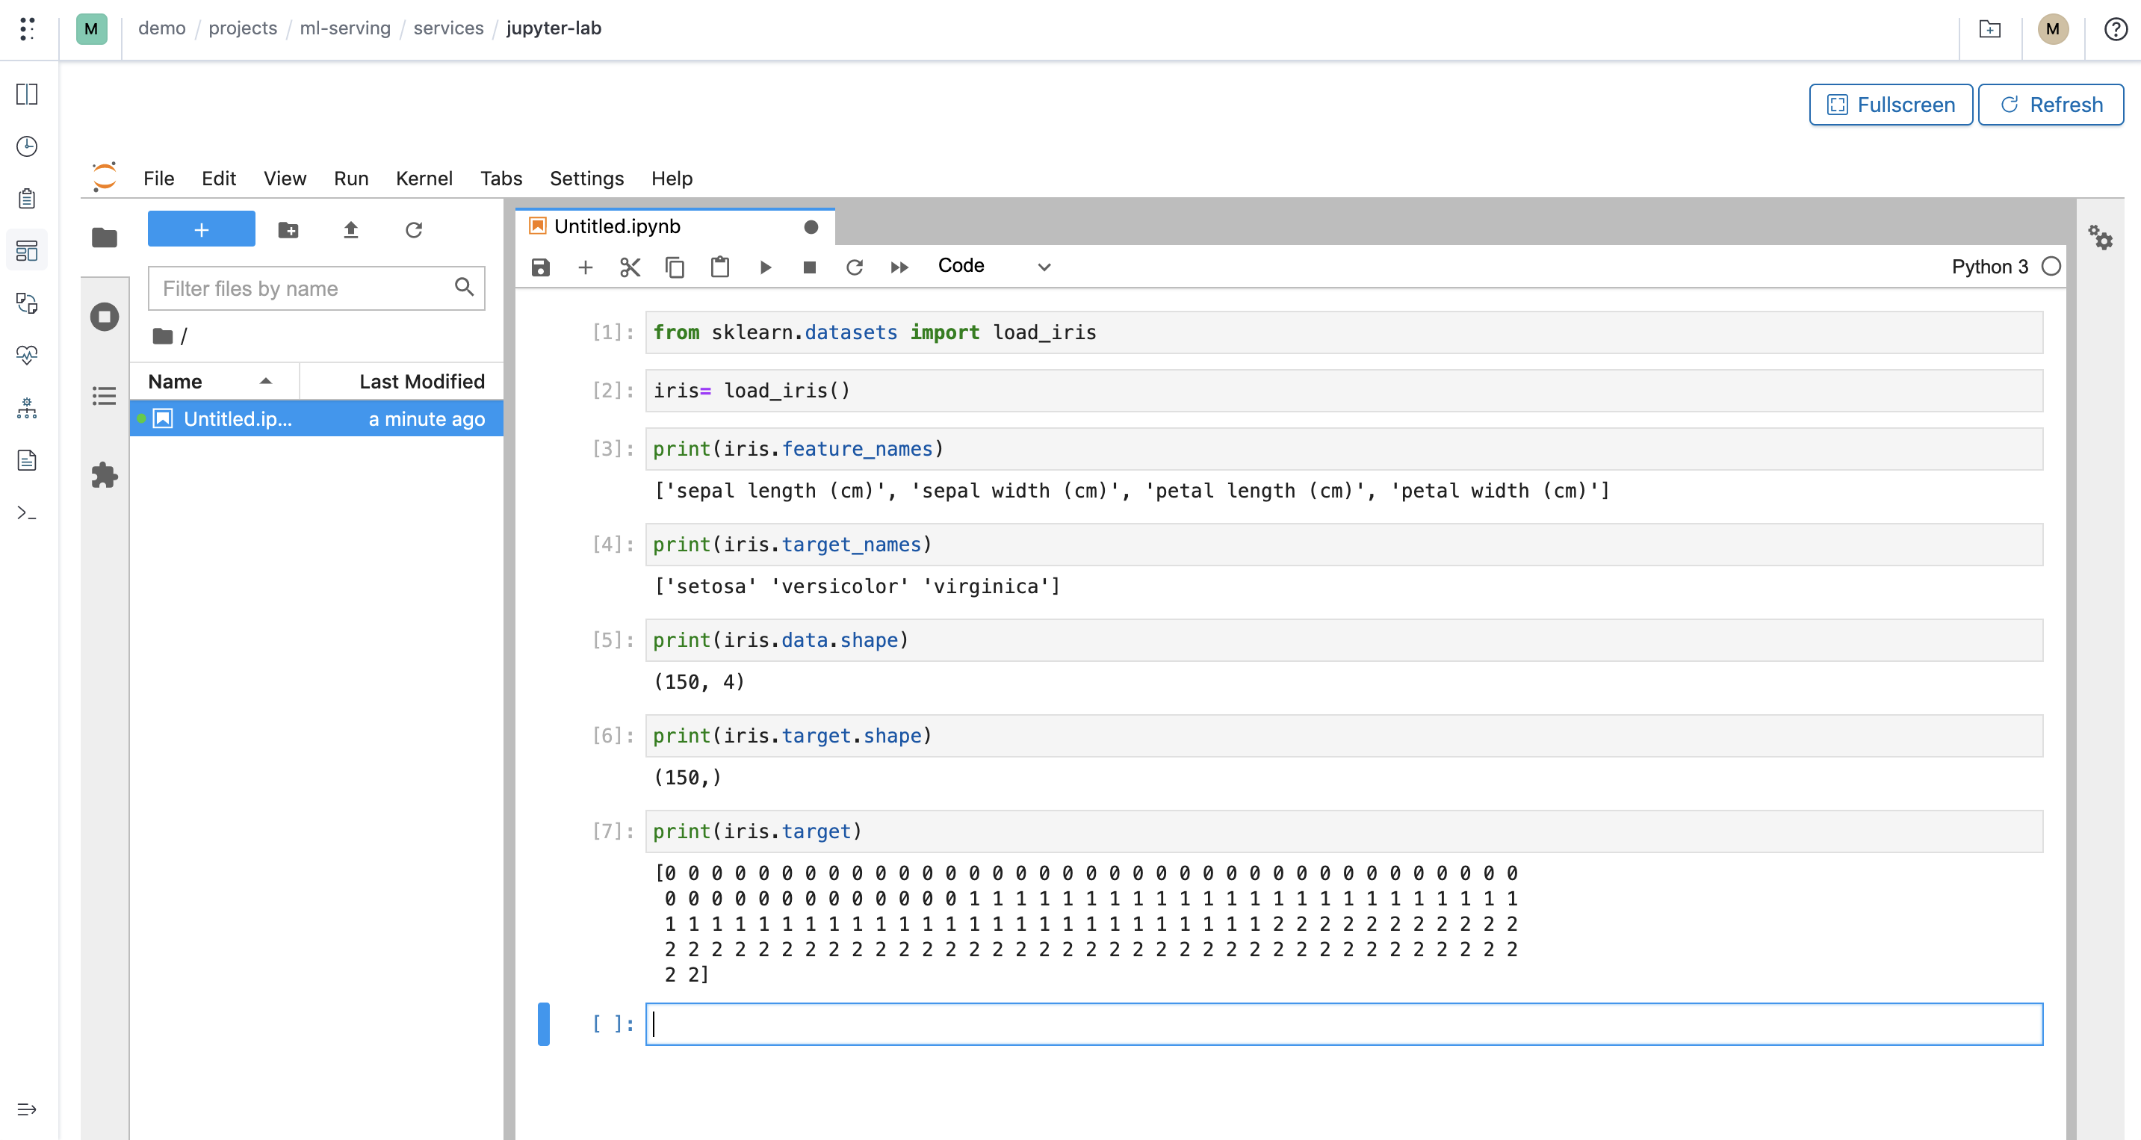The height and width of the screenshot is (1140, 2141).
Task: Open the Help menu
Action: [x=672, y=179]
